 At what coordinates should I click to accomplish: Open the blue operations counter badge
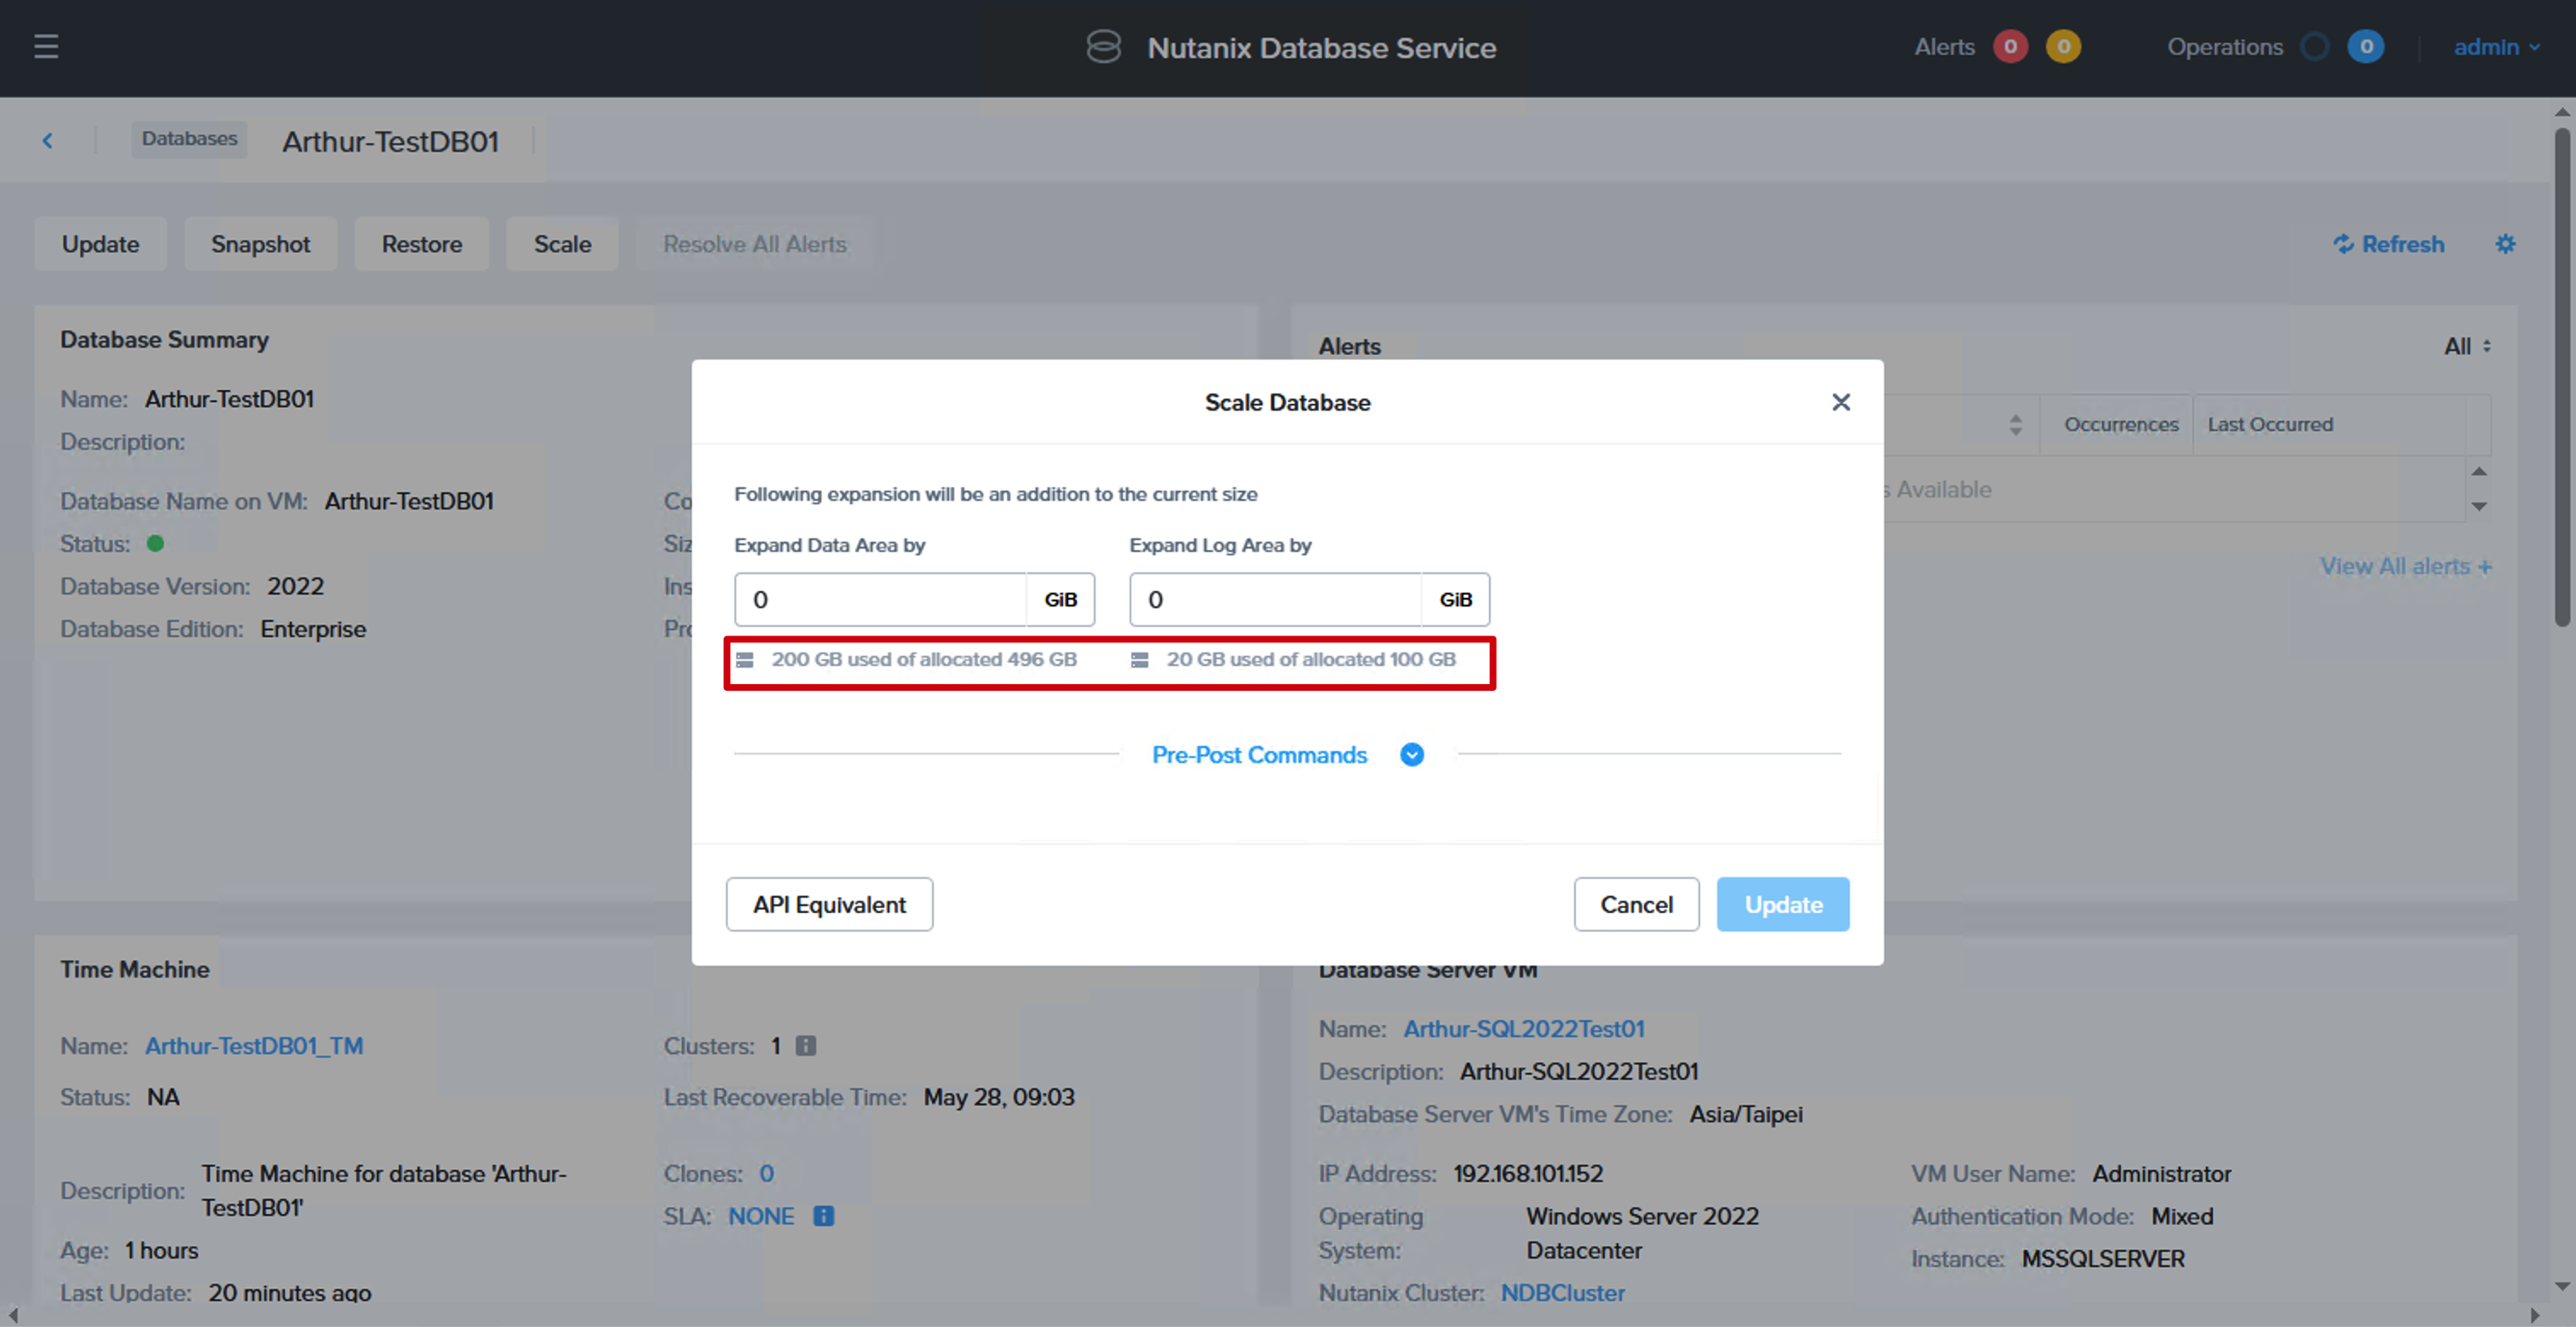coord(2365,47)
